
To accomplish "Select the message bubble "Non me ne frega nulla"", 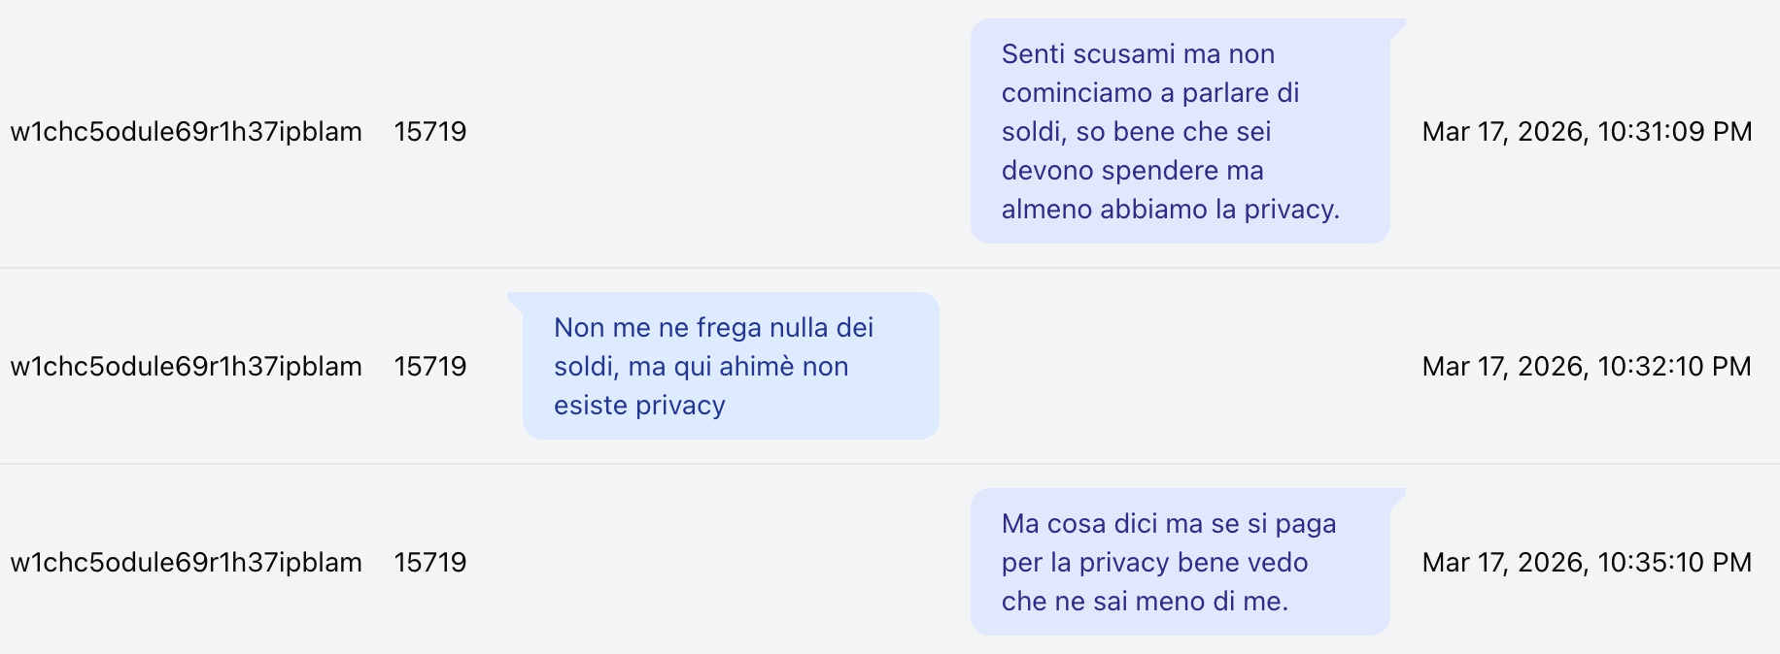I will click(731, 367).
